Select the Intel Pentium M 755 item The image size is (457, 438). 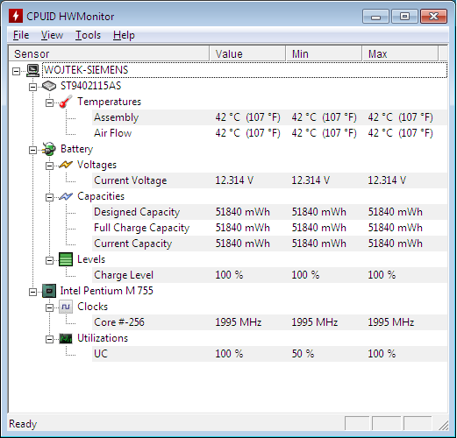[x=106, y=291]
